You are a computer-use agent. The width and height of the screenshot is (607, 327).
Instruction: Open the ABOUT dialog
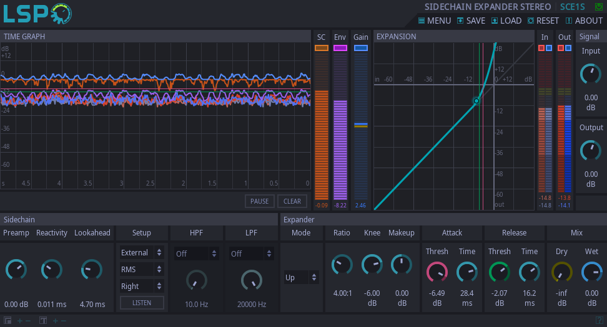[584, 21]
